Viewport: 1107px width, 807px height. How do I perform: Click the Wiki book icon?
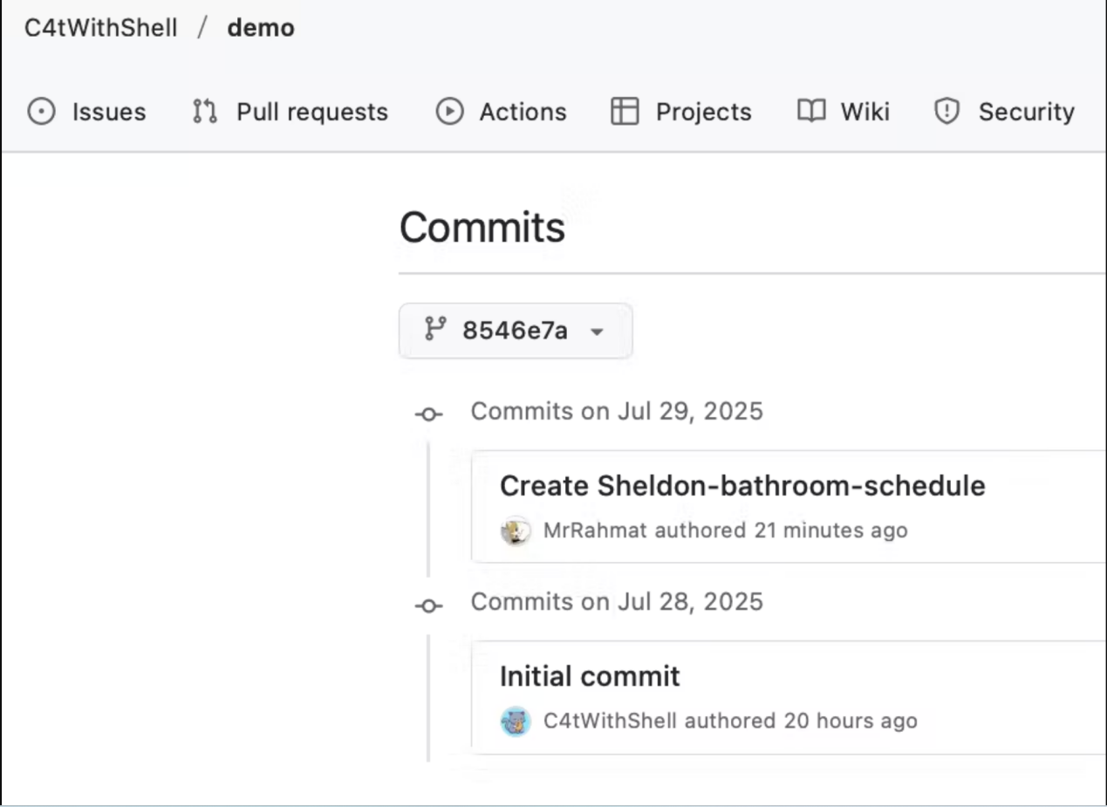[x=810, y=112]
